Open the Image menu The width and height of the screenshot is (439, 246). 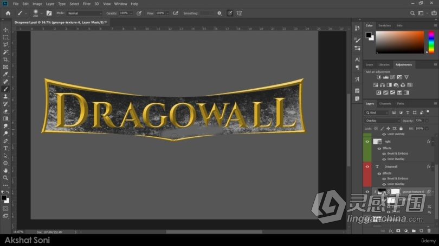(x=37, y=4)
